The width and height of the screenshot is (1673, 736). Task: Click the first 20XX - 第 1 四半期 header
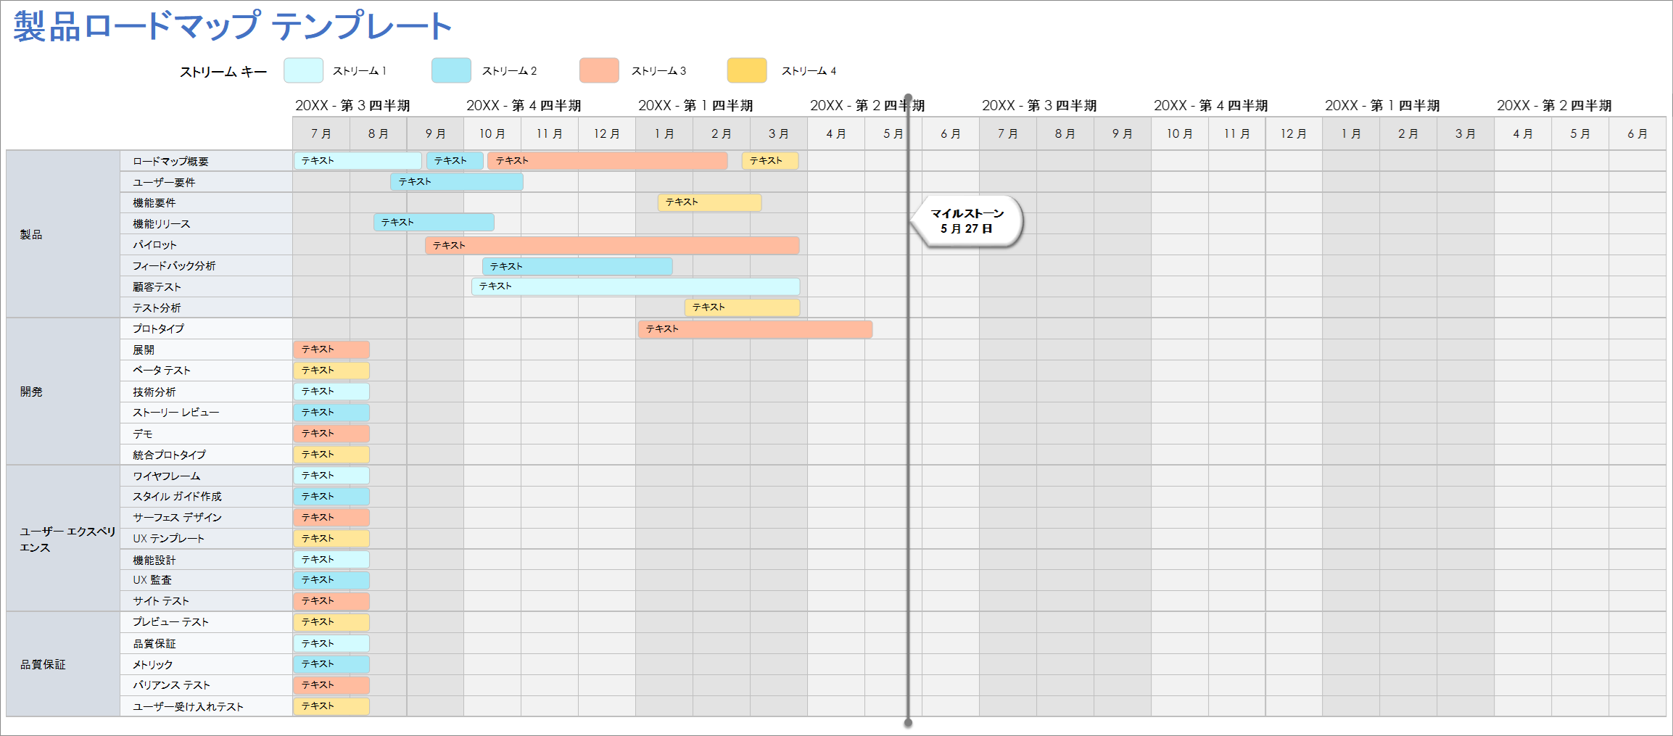tap(695, 106)
